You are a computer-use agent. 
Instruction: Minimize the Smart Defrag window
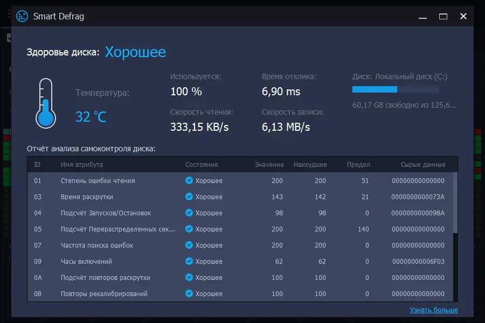(x=423, y=16)
